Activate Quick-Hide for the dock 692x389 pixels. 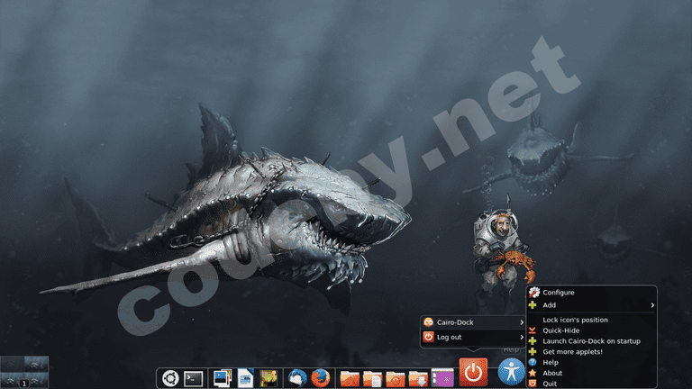[x=560, y=330]
